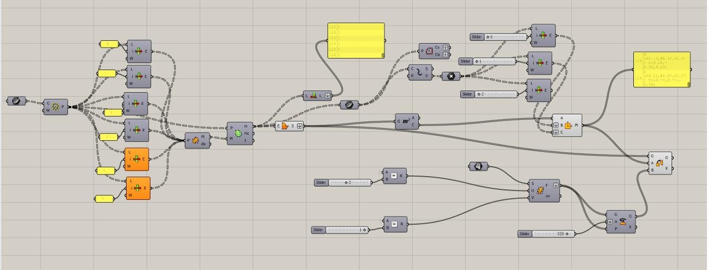Click the Orient component with G, A, B inputs
The width and height of the screenshot is (708, 270).
click(660, 163)
